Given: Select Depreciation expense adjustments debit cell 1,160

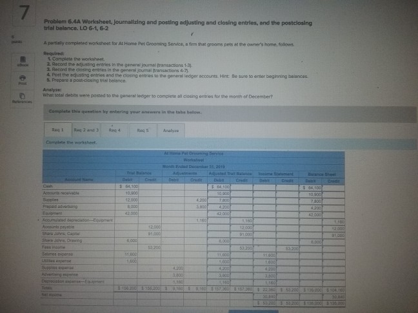Looking at the screenshot, I should (173, 281).
